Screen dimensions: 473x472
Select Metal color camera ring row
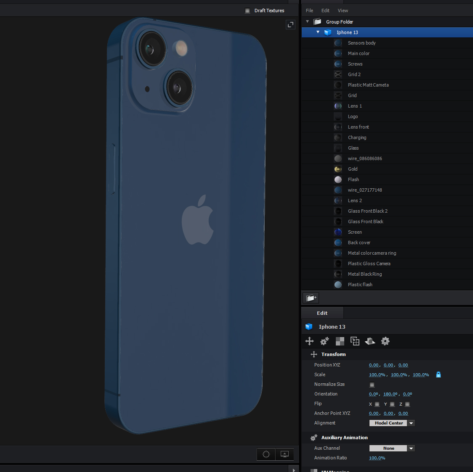click(387, 253)
